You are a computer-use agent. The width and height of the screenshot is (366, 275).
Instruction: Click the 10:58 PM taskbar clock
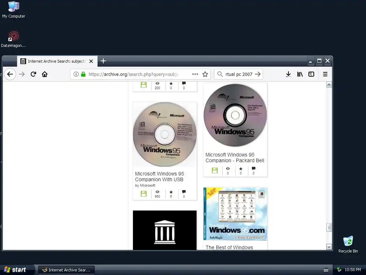353,270
